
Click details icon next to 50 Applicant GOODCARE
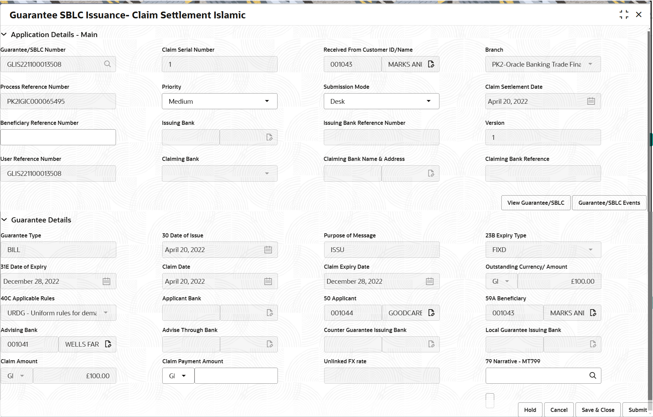tap(431, 313)
